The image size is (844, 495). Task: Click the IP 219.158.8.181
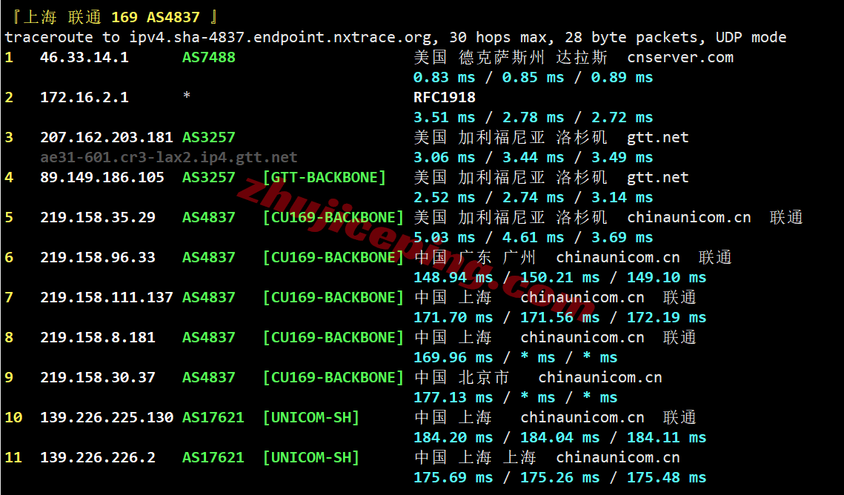pyautogui.click(x=98, y=337)
